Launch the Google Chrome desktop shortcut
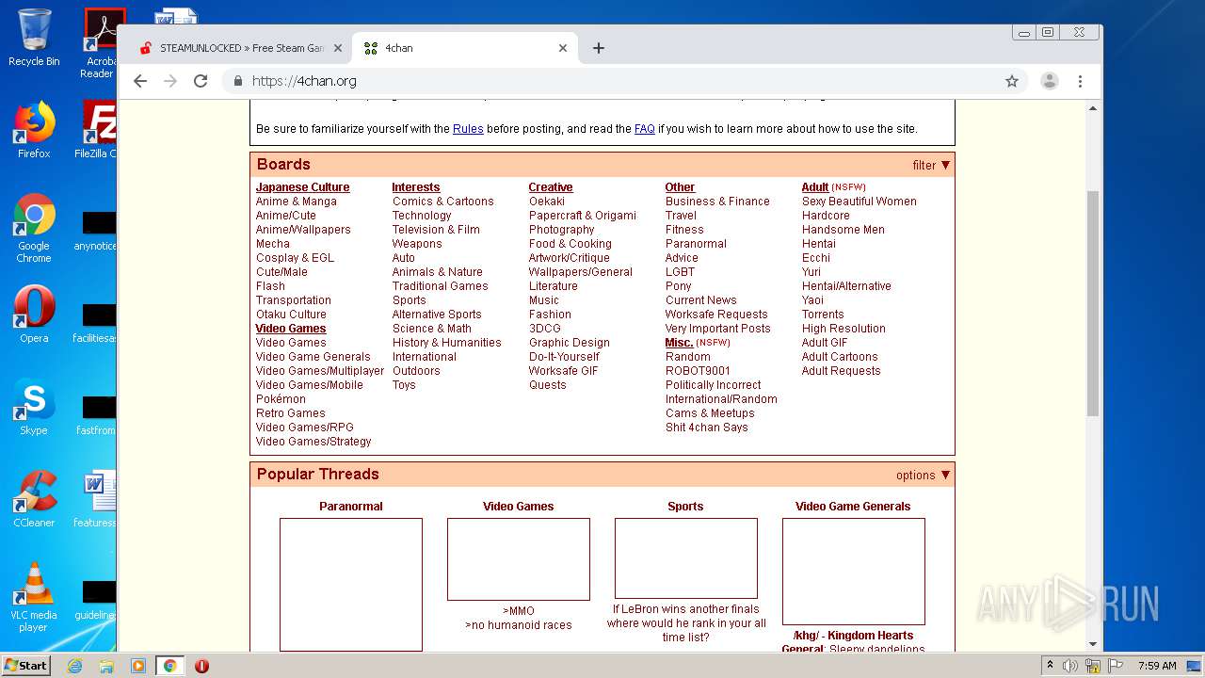The height and width of the screenshot is (678, 1205). click(x=34, y=228)
